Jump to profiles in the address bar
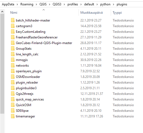Screen dimensions: 143x133 pyautogui.click(x=73, y=4)
